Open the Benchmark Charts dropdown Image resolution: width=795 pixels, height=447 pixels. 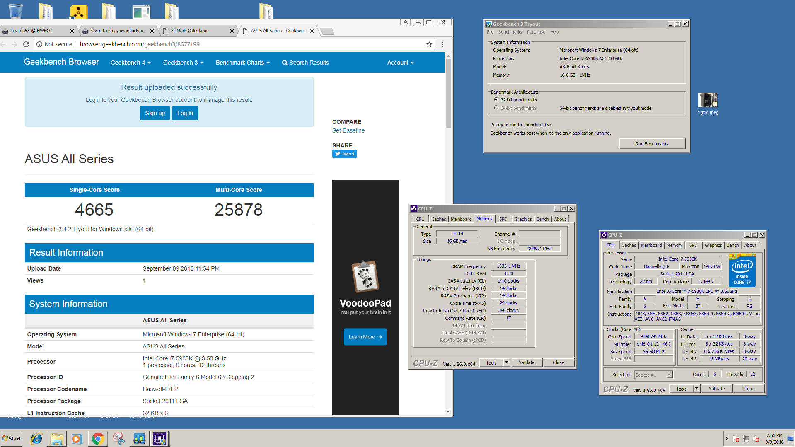pos(243,63)
